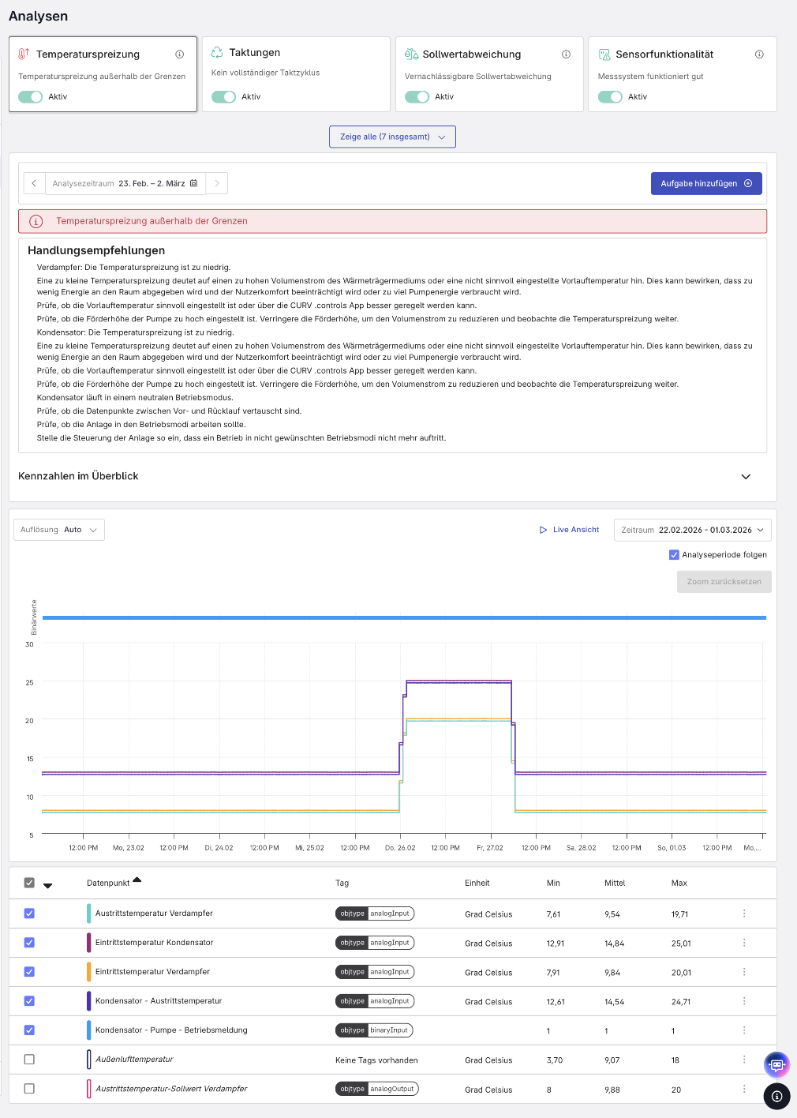Select the Taktungen analysis card

click(296, 74)
